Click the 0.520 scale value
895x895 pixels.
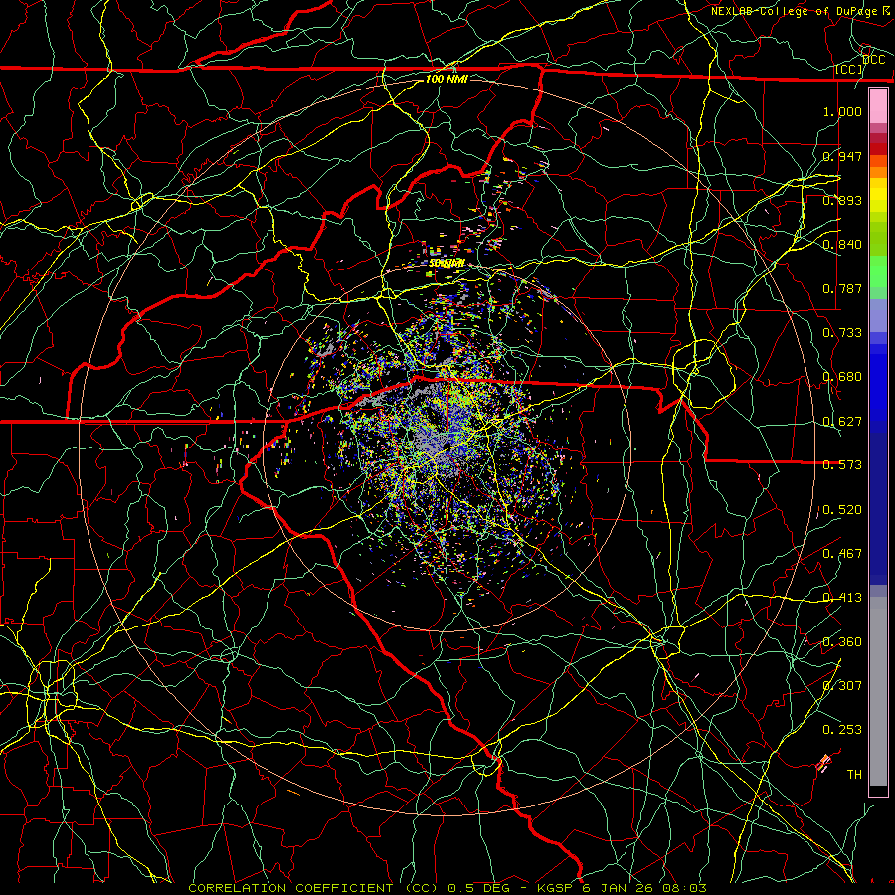(x=842, y=510)
